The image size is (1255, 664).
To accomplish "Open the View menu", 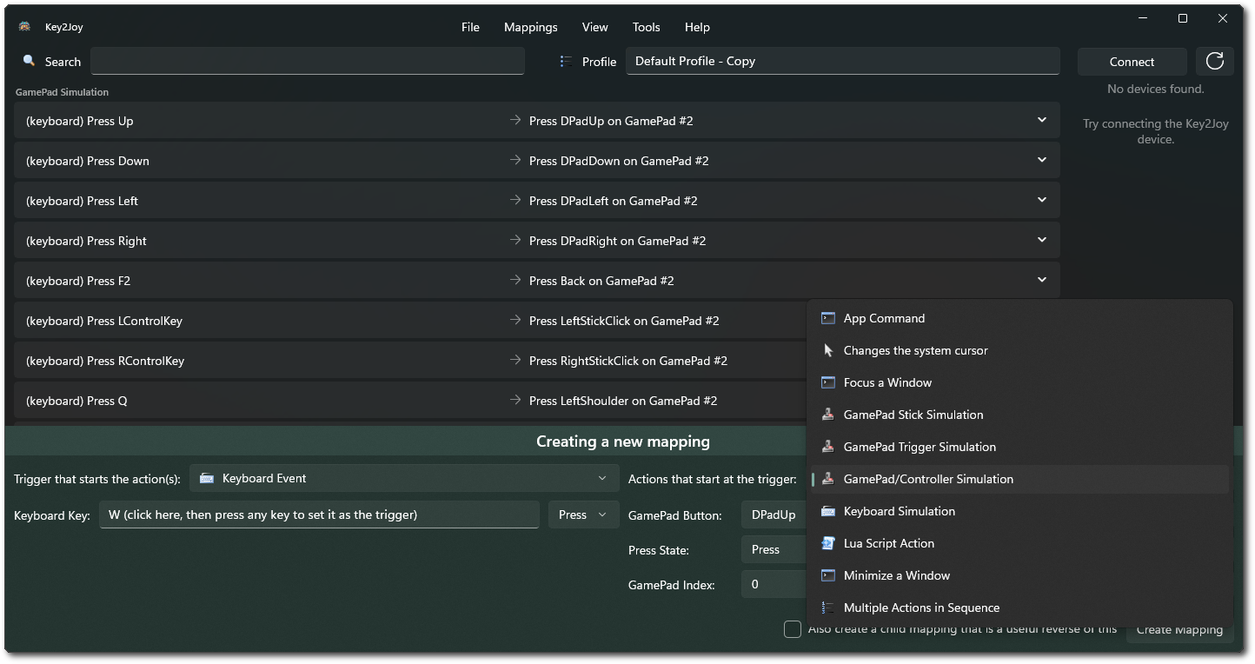I will pyautogui.click(x=595, y=27).
